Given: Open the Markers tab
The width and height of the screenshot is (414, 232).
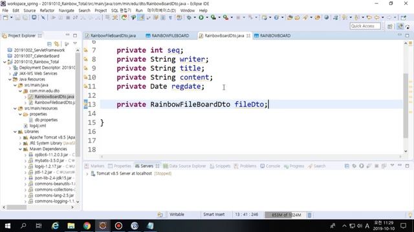Looking at the screenshot, I should [x=94, y=166].
